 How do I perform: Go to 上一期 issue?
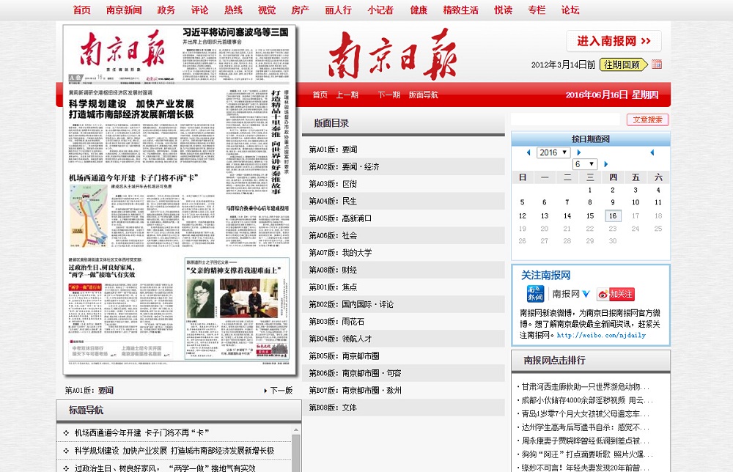point(347,95)
